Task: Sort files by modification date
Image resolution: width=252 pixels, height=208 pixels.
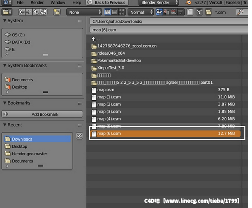Action: 173,12
